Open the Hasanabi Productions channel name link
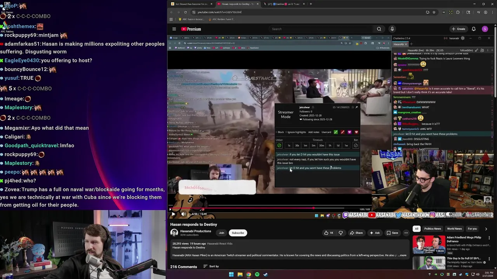This screenshot has width=497, height=279. 196,231
